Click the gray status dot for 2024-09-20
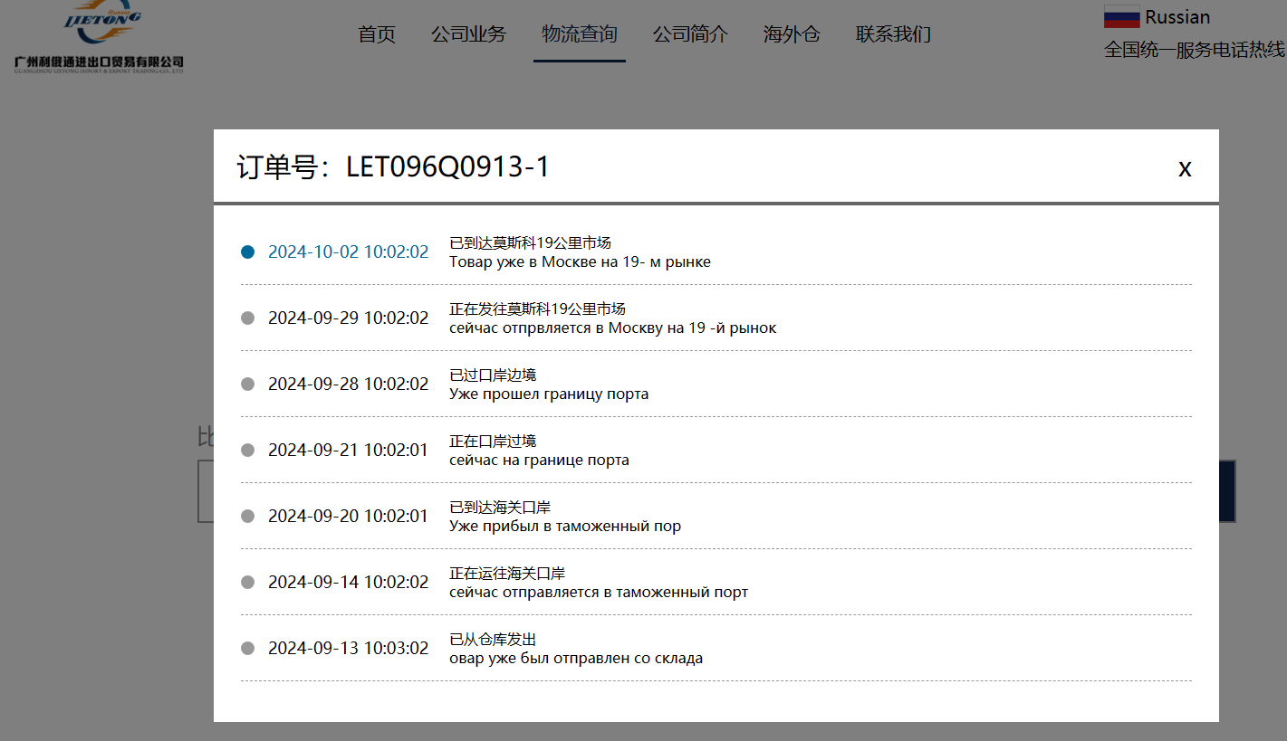 pyautogui.click(x=247, y=516)
